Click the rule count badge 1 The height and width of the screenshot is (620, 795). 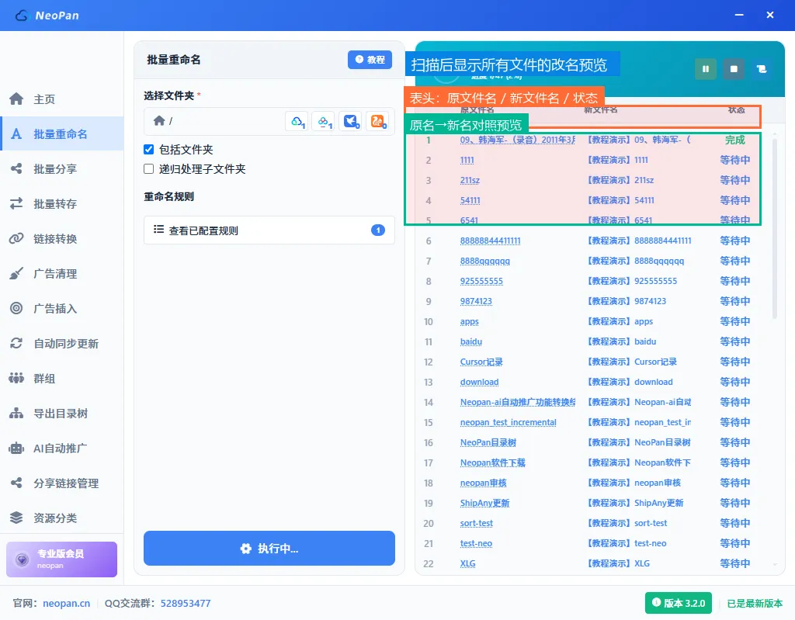(x=378, y=230)
